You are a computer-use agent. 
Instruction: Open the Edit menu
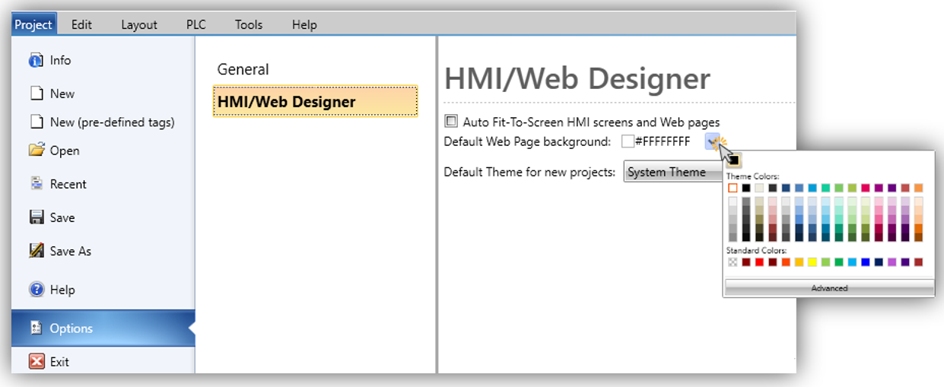[x=81, y=24]
